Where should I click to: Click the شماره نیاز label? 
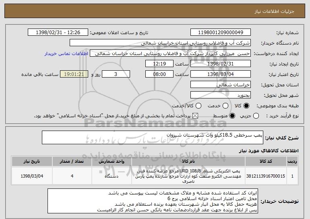pyautogui.click(x=287, y=33)
